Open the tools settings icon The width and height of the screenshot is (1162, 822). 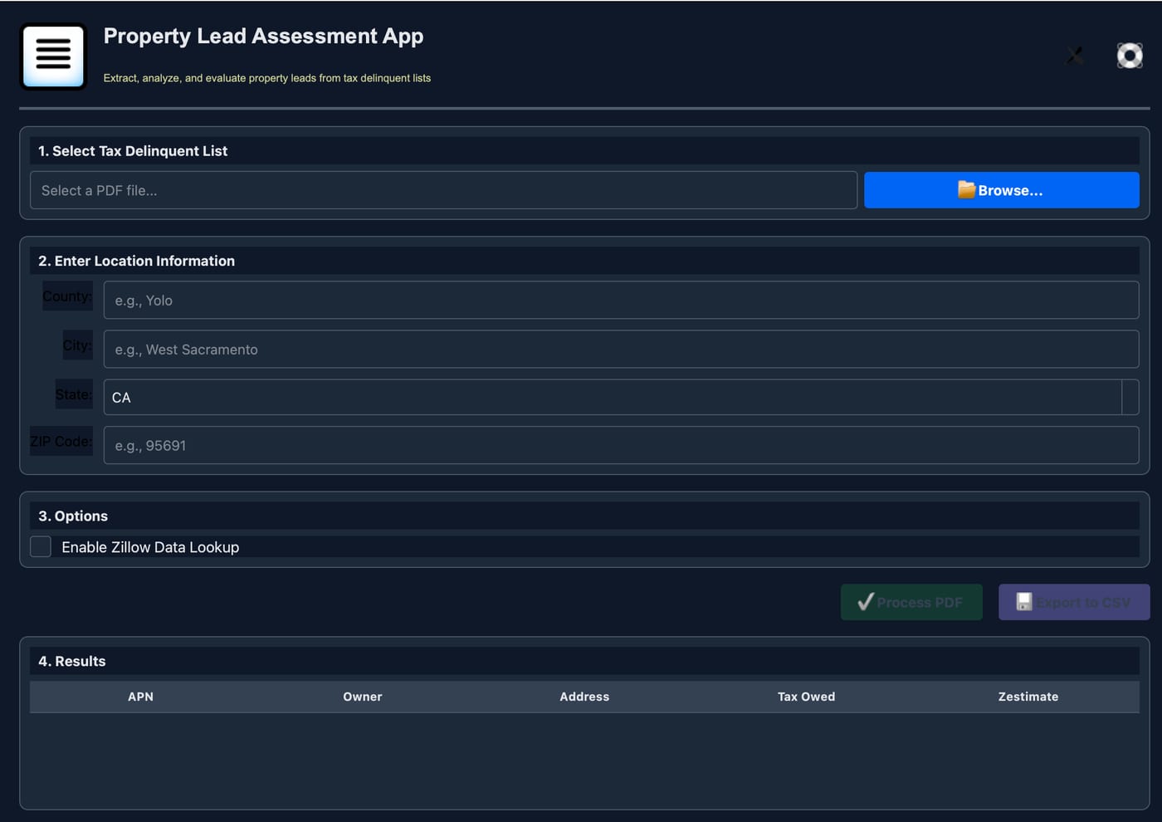1075,56
